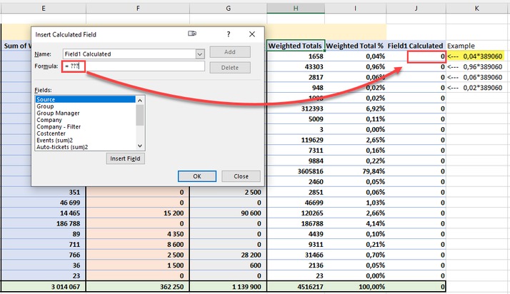
Task: Open the Name field dropdown arrow
Action: 200,54
